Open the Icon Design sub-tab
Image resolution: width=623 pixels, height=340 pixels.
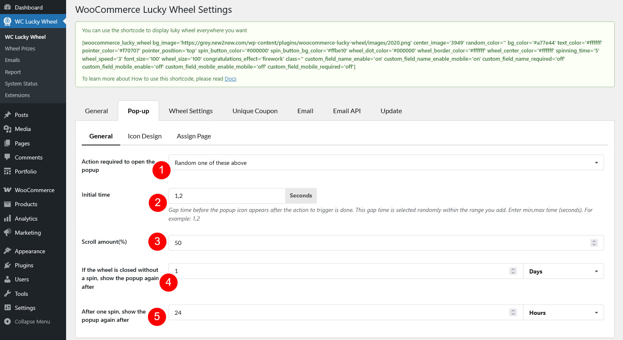[x=145, y=136]
